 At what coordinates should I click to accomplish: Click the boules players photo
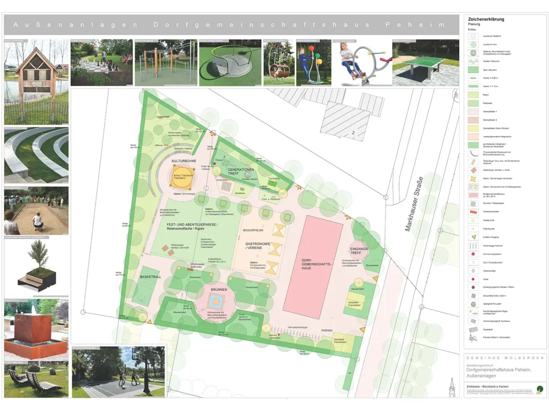(36, 210)
